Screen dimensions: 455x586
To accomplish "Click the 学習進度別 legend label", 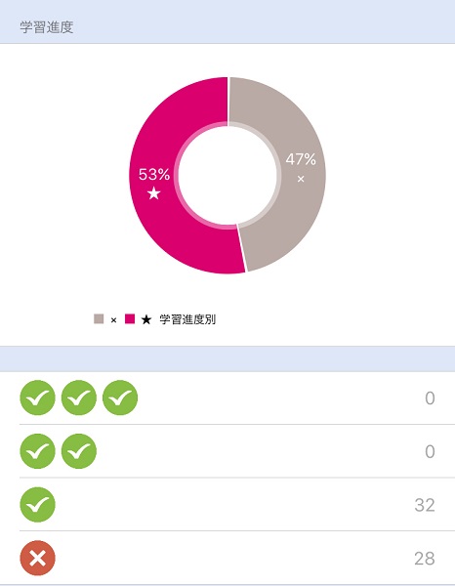I will tap(187, 319).
